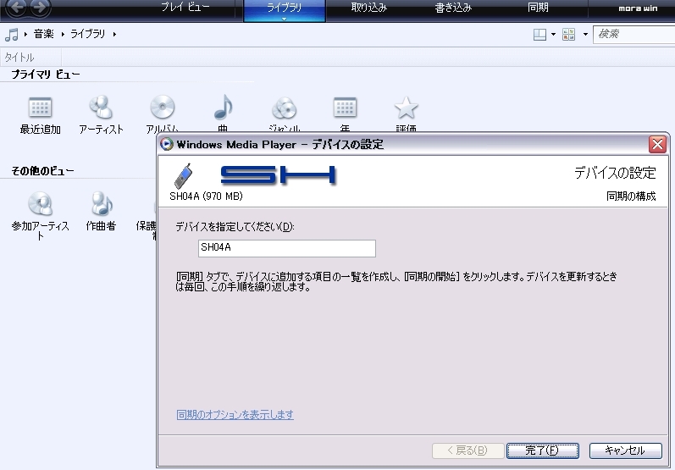
Task: Click the 検索 search box
Action: (634, 35)
